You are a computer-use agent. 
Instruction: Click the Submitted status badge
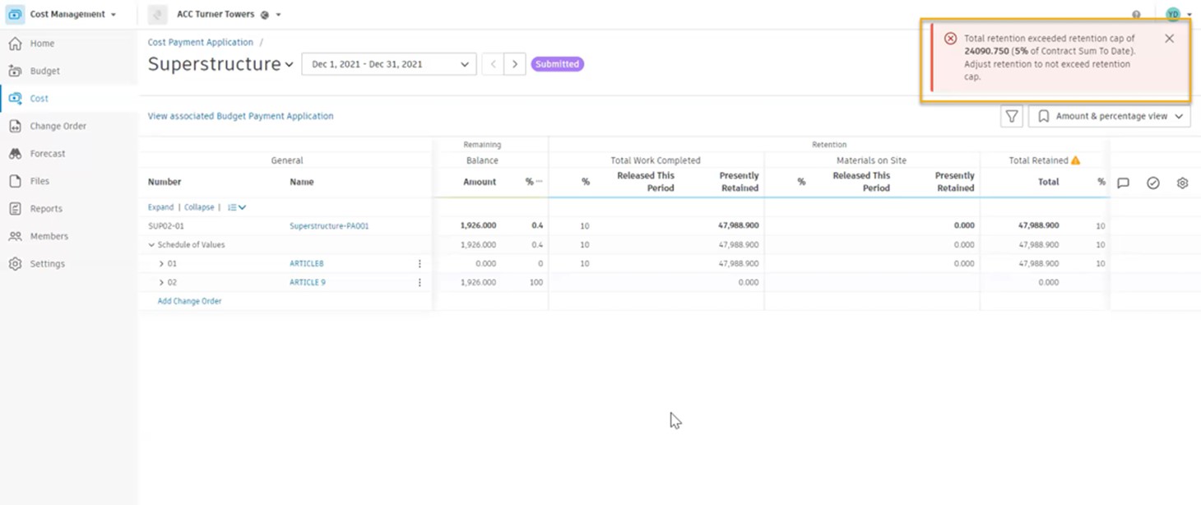pyautogui.click(x=557, y=64)
